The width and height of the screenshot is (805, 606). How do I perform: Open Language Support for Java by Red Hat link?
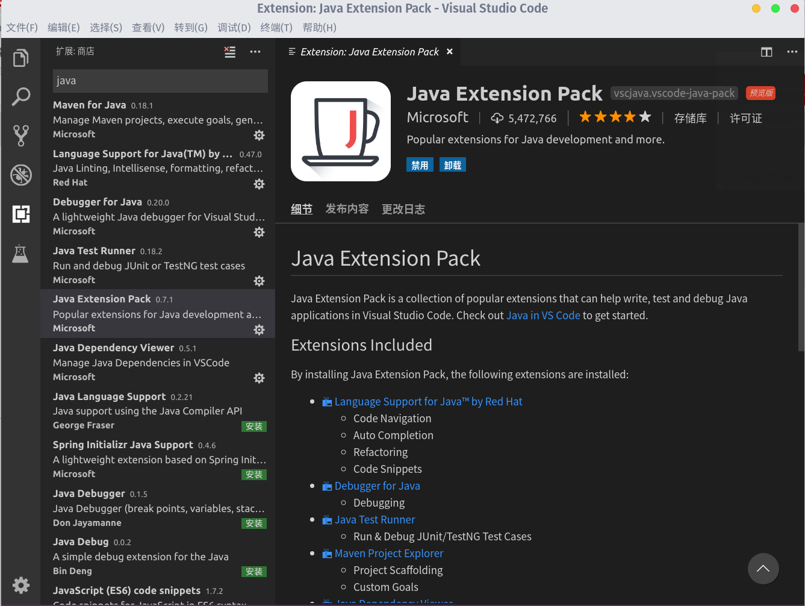428,402
